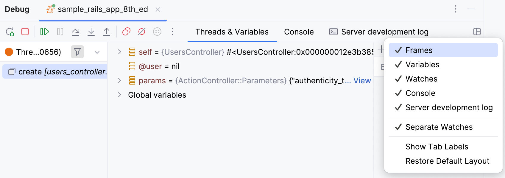Screen dimensions: 505x178
Task: Step over the current line
Action: coord(76,32)
